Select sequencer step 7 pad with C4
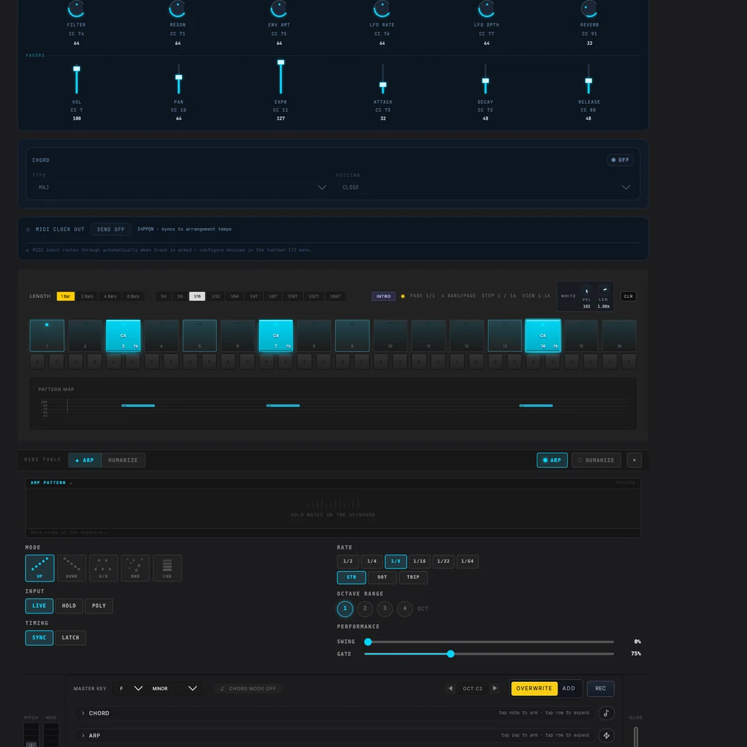This screenshot has width=747, height=747. pos(276,336)
